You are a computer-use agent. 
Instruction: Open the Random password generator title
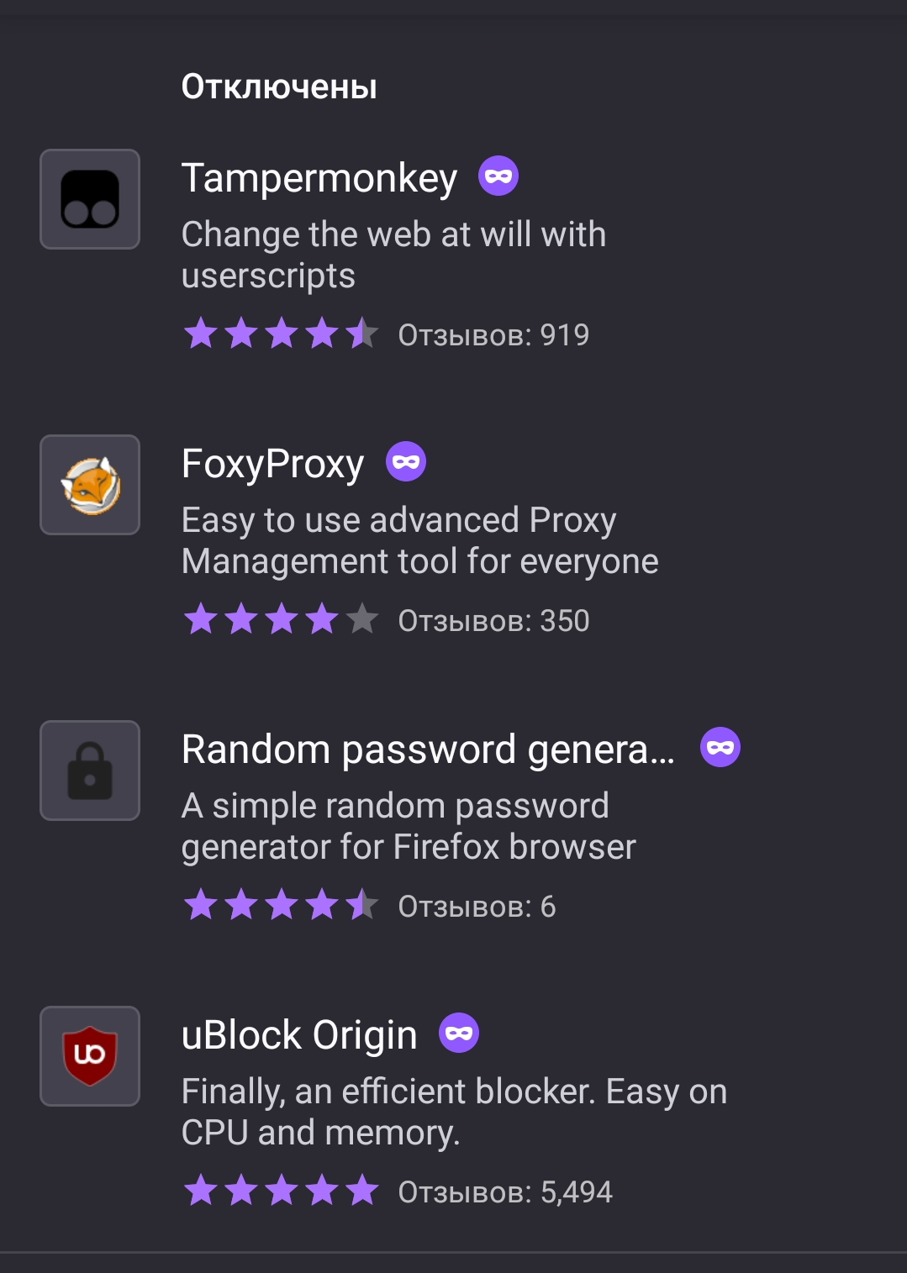428,750
